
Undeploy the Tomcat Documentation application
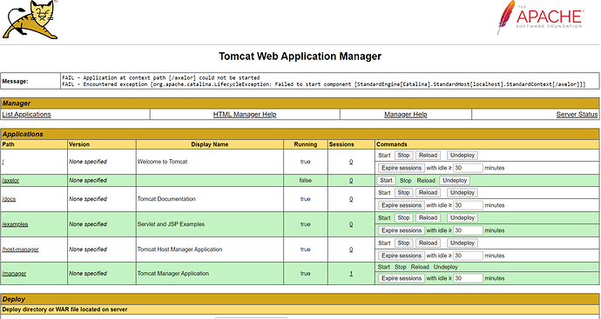463,193
